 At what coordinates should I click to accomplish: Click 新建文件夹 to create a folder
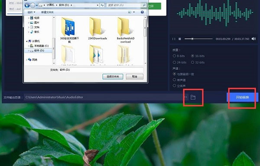tap(47, 12)
